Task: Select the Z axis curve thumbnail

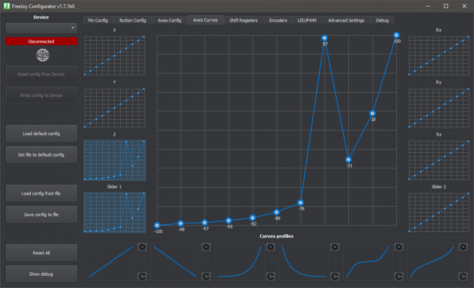Action: (x=115, y=160)
